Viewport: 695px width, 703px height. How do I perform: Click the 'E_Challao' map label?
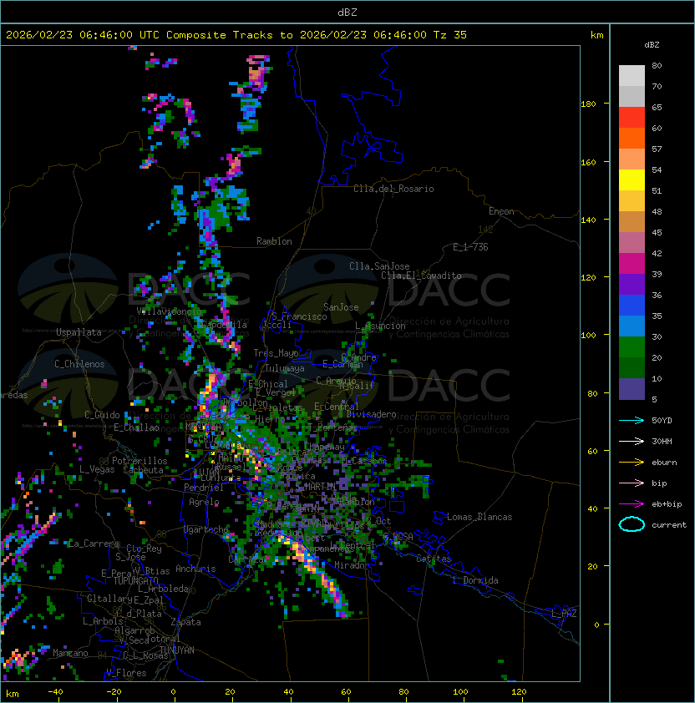136,427
